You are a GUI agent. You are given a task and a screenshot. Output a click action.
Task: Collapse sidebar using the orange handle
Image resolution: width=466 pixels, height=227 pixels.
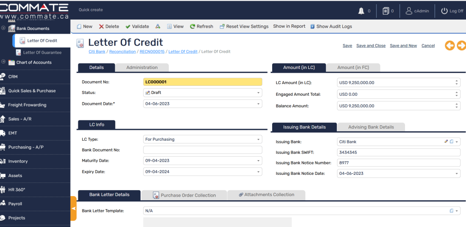pos(73,208)
